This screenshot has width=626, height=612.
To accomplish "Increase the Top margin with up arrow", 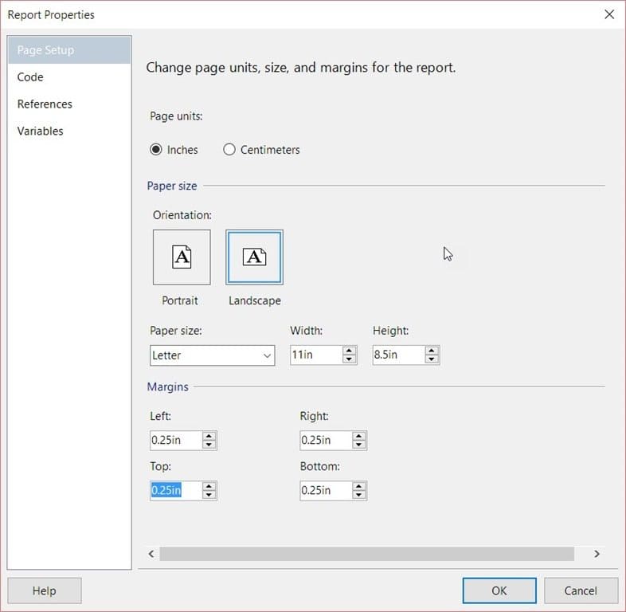I will coord(209,486).
